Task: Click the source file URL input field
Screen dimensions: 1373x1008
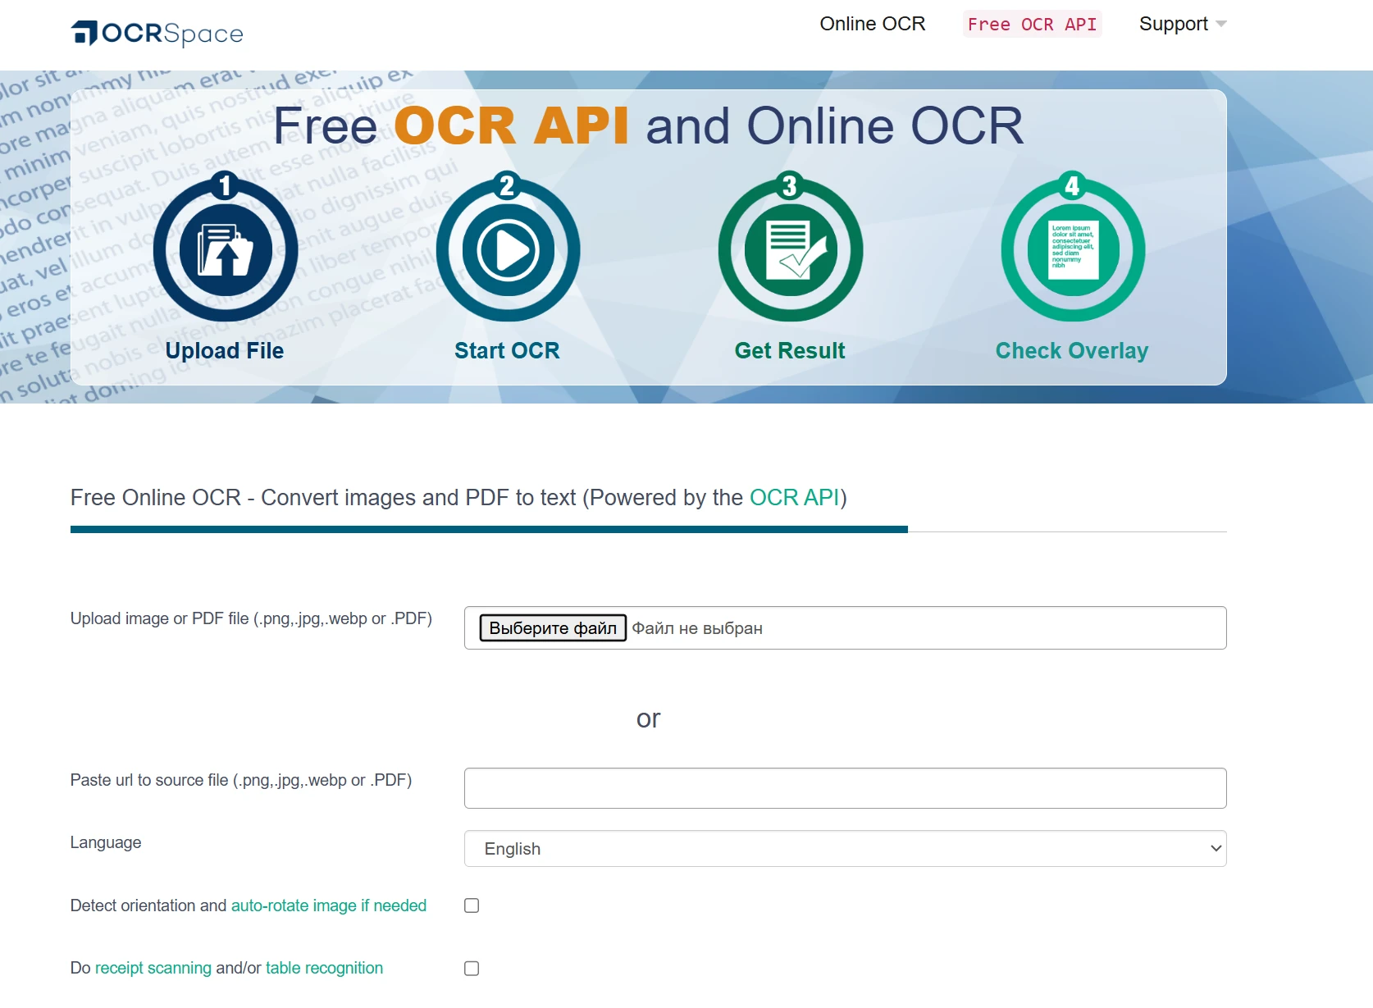Action: click(x=846, y=788)
